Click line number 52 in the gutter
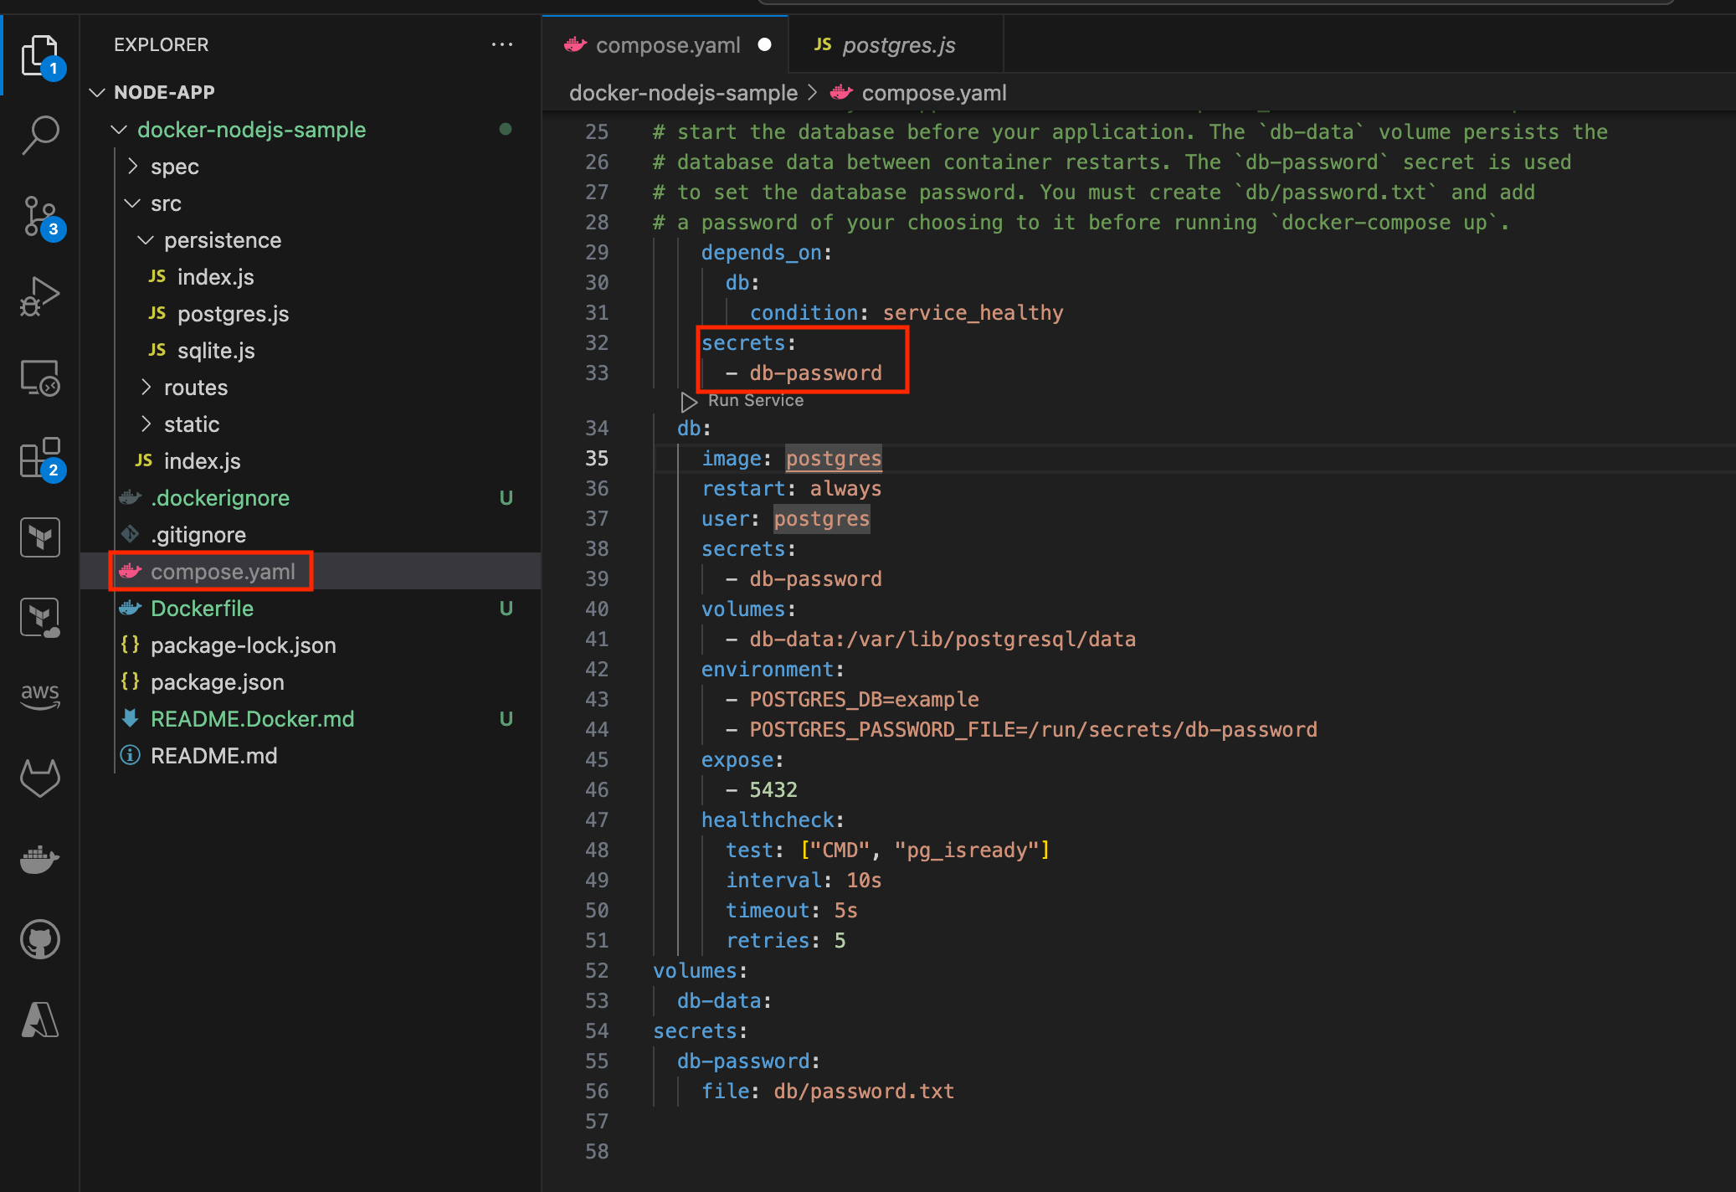Screen dimensions: 1736x1192 [x=597, y=971]
